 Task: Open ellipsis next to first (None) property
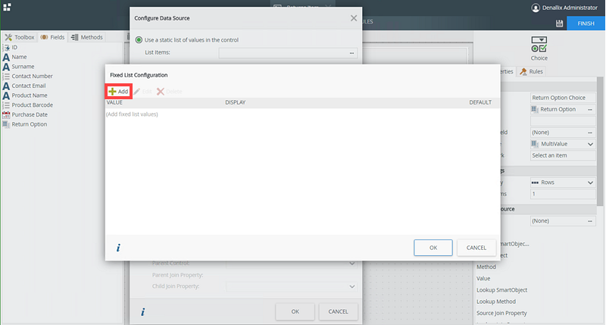pos(590,133)
